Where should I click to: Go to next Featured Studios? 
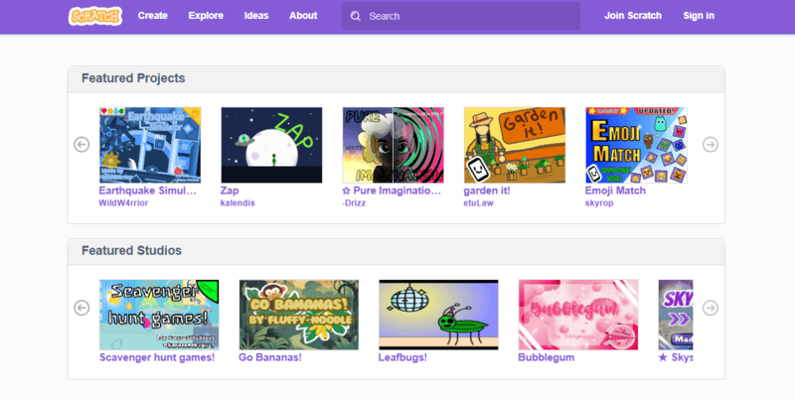pos(710,308)
